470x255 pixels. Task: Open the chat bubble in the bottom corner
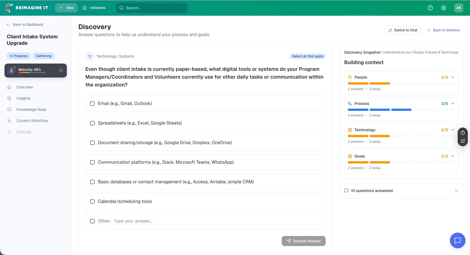tap(458, 240)
